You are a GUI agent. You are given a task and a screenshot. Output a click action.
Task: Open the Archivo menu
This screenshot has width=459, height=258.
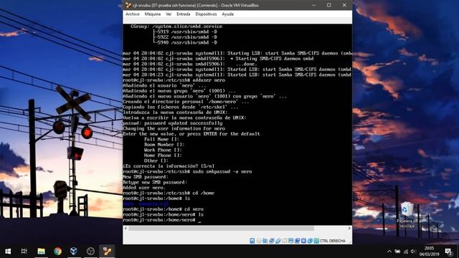[132, 14]
